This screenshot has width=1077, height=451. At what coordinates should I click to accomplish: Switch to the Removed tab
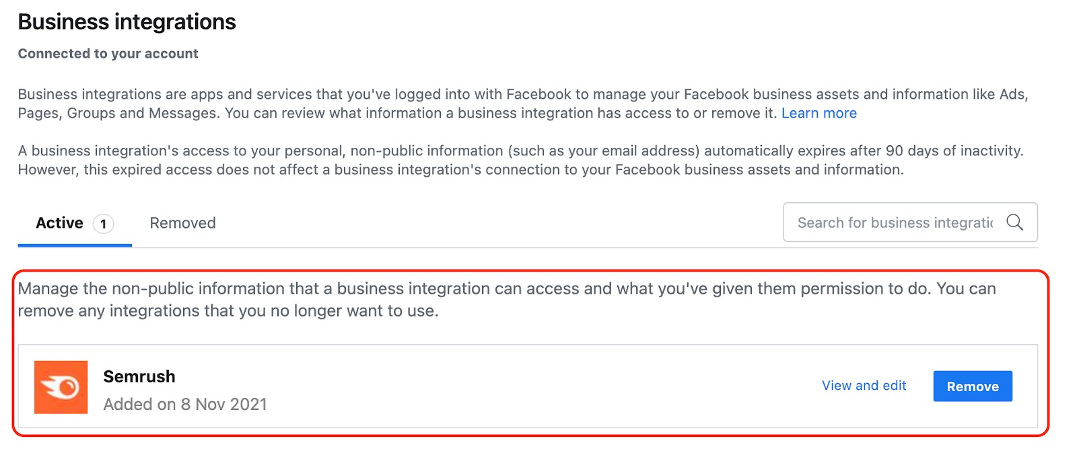(x=182, y=222)
